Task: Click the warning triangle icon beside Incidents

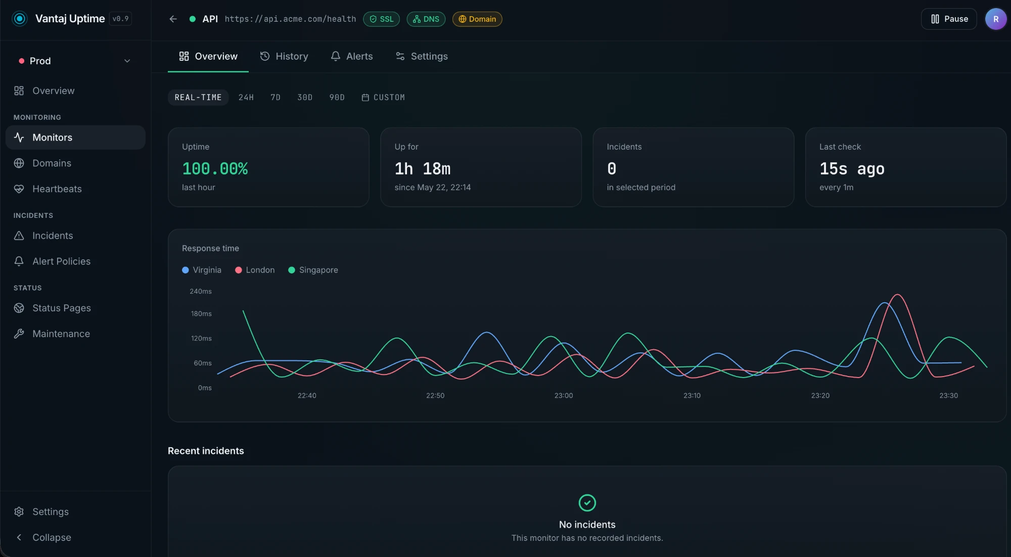Action: 19,236
